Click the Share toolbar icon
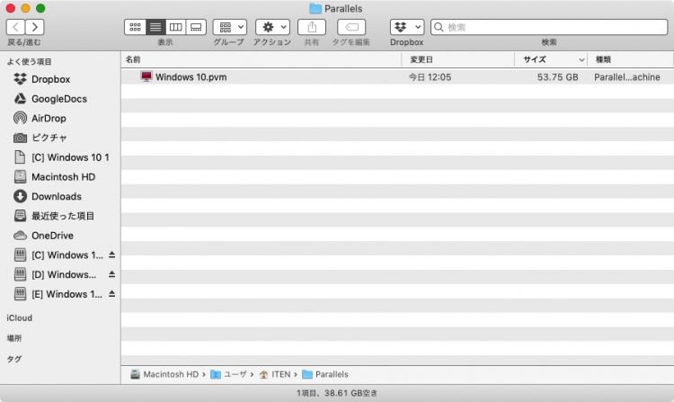674x402 pixels. click(x=312, y=27)
